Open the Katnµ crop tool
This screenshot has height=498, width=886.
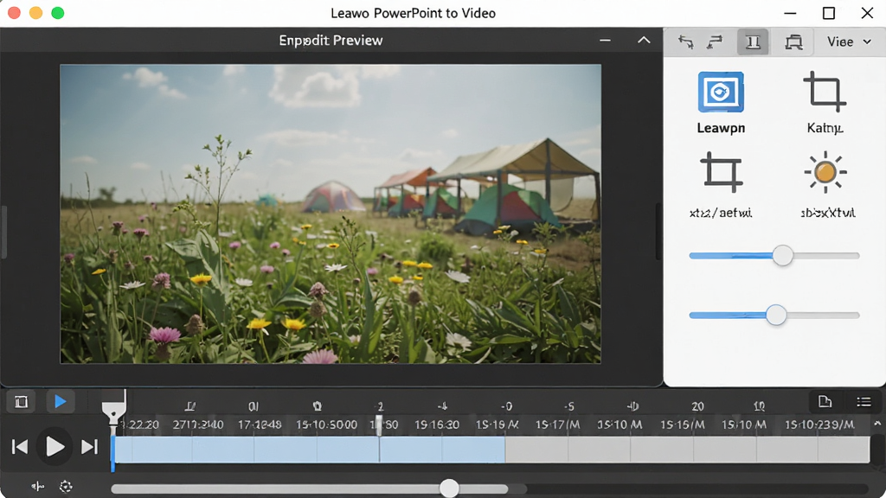tap(825, 92)
